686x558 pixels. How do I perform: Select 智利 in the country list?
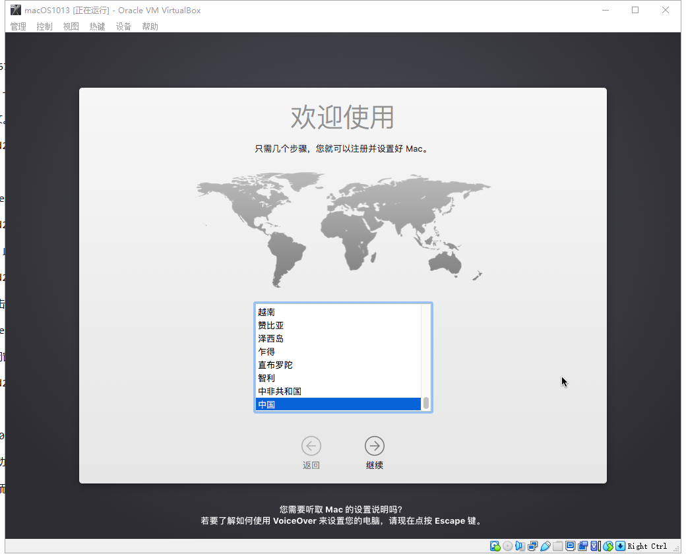point(338,378)
